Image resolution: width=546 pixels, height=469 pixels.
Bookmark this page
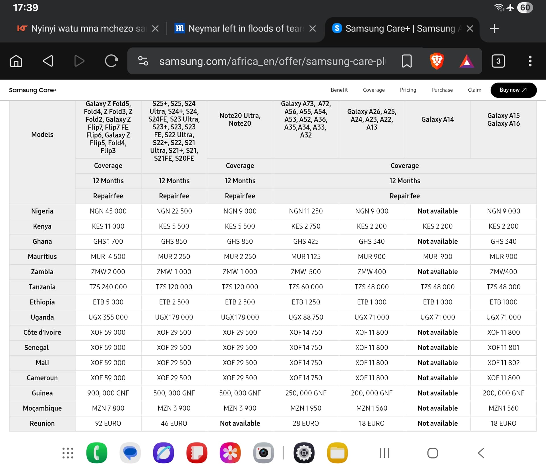[407, 61]
